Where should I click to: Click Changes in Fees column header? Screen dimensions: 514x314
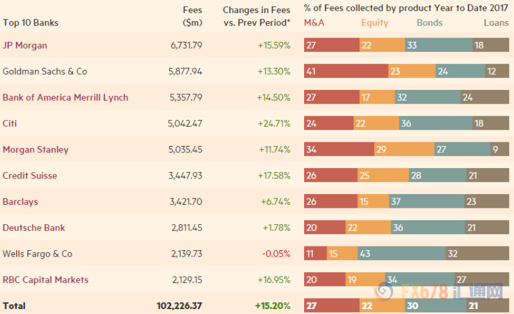257,16
